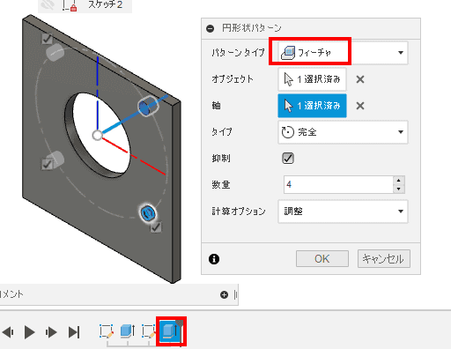Click the 軸 selection button
The image size is (451, 349).
pos(312,106)
